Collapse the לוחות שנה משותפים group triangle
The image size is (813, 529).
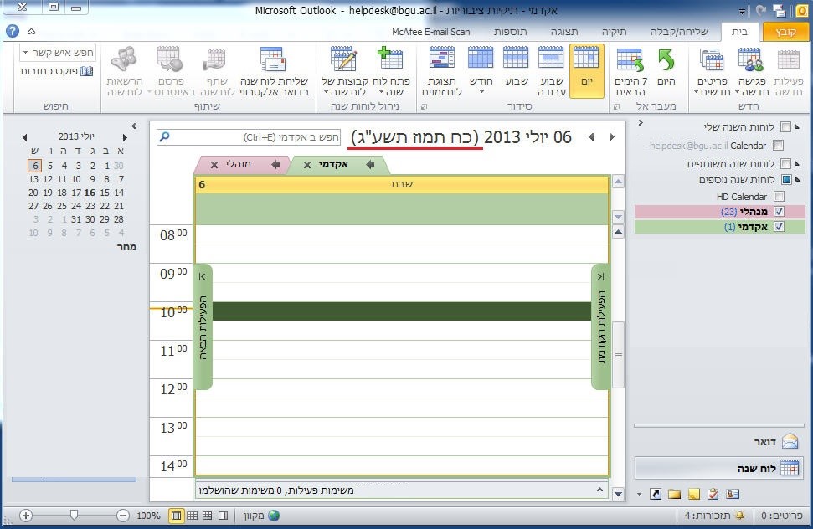click(x=797, y=164)
